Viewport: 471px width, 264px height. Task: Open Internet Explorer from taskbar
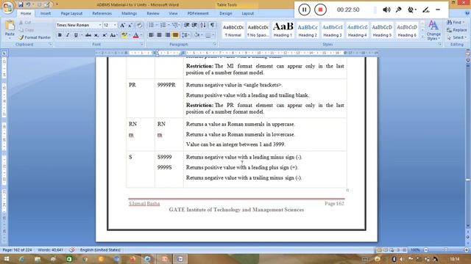click(21, 259)
